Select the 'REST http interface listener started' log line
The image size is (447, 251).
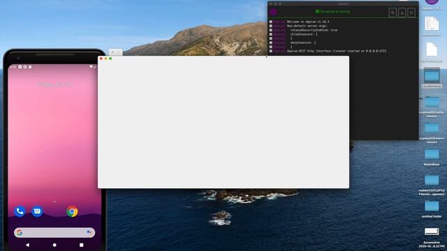[x=337, y=51]
